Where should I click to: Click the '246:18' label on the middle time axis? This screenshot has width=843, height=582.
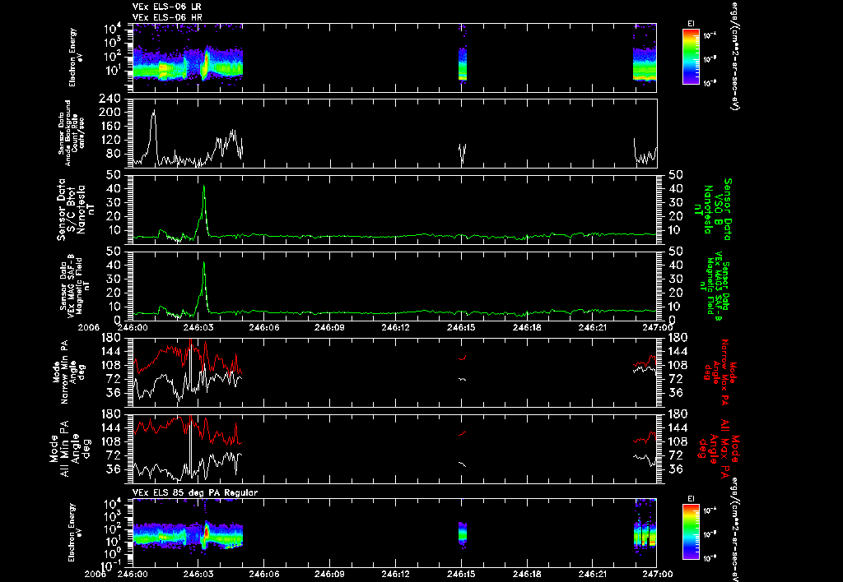(527, 327)
